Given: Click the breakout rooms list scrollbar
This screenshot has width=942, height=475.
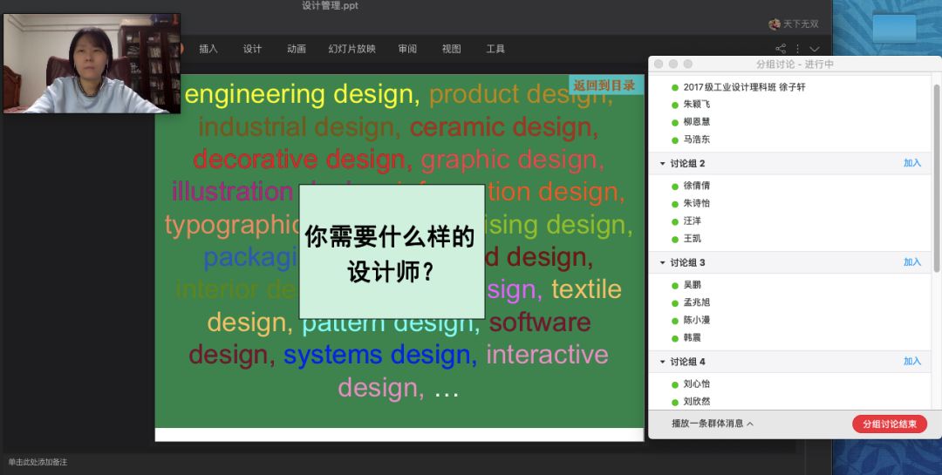Looking at the screenshot, I should point(937,174).
